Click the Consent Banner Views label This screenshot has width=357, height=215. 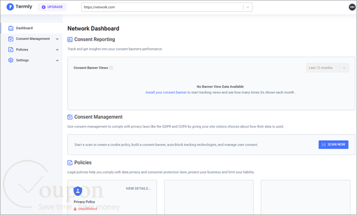point(90,68)
